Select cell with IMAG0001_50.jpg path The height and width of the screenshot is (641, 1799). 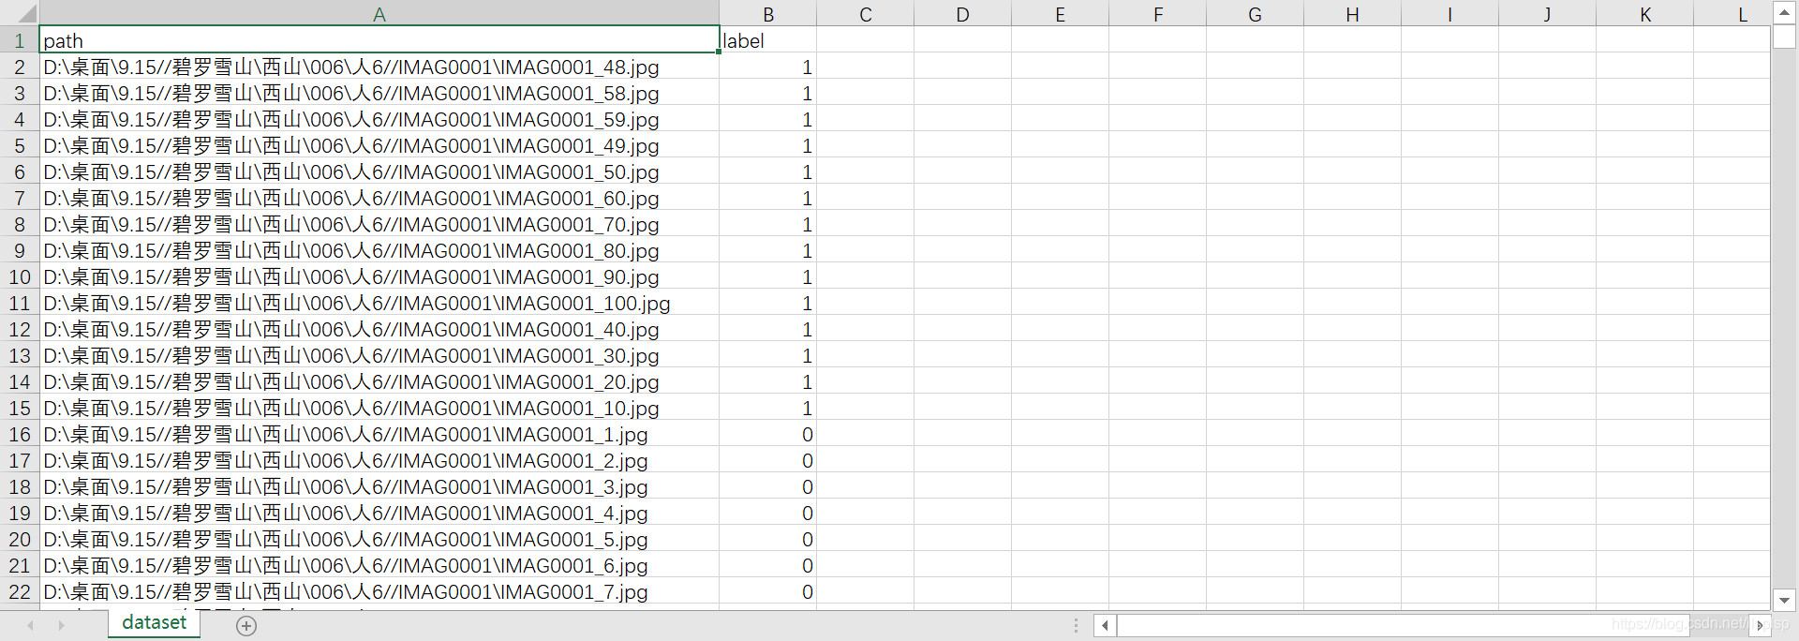click(379, 171)
